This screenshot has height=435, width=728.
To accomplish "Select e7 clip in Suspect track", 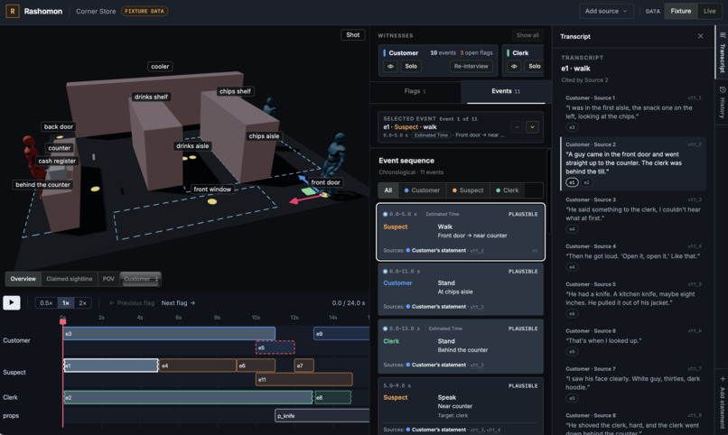I will (304, 366).
